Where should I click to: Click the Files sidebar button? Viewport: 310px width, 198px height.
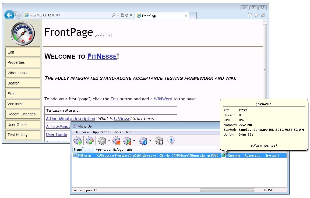[x=23, y=94]
